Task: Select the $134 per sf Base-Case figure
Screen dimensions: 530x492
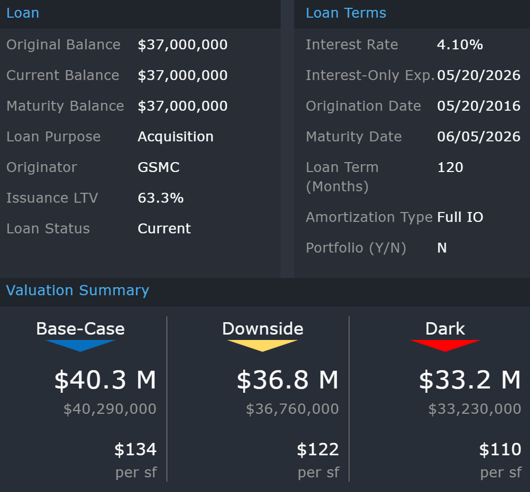Action: tap(135, 450)
